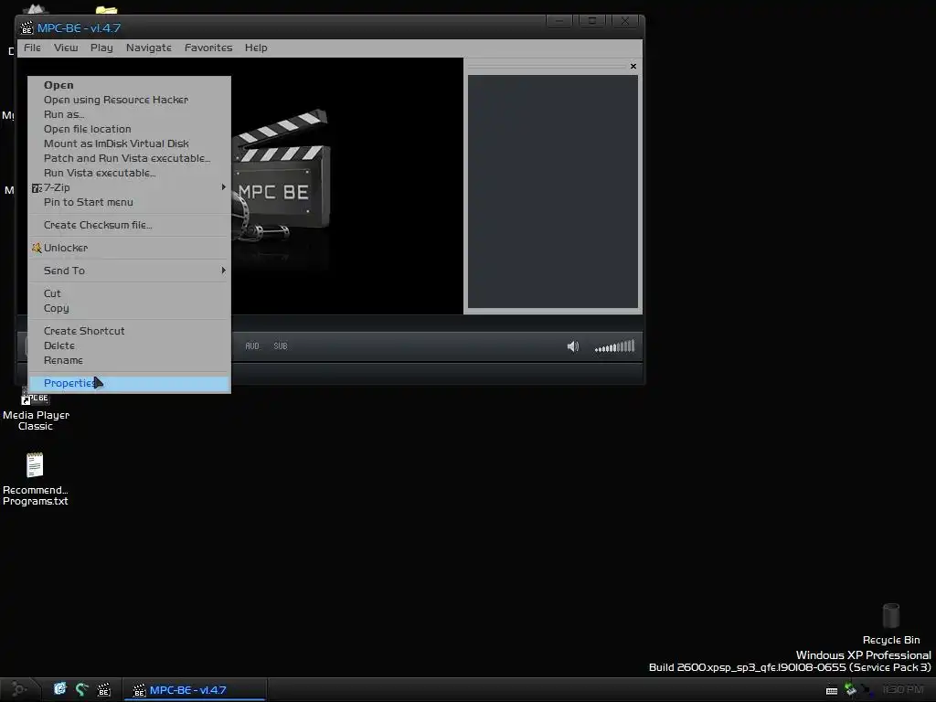The image size is (936, 702).
Task: Launch MPC-BE from quick launch clapperboard
Action: (x=104, y=690)
